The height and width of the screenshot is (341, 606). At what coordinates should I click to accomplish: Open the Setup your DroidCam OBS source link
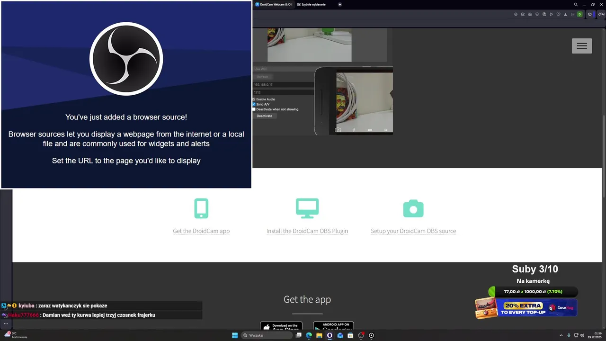tap(413, 231)
